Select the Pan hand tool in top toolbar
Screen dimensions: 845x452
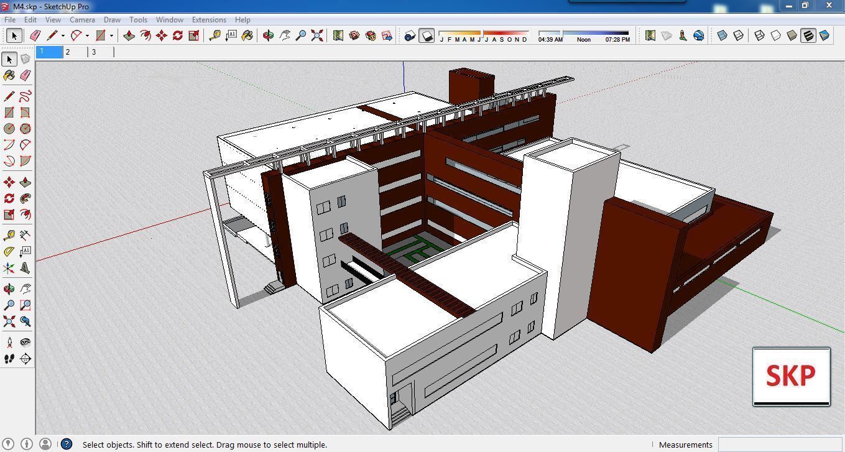pyautogui.click(x=285, y=35)
